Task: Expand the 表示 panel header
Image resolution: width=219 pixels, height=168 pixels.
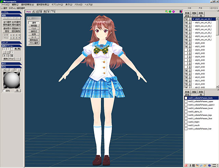Action: click(x=12, y=64)
